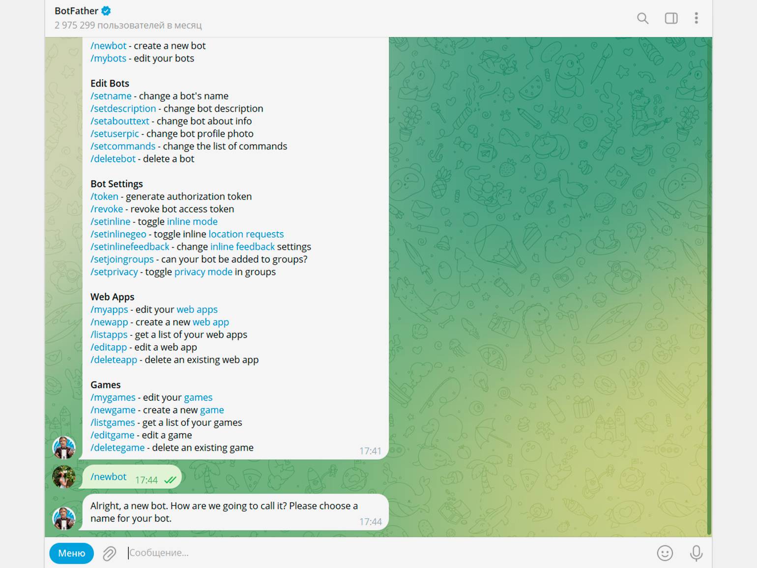757x568 pixels.
Task: Focus the Сообщение message input field
Action: [x=383, y=553]
